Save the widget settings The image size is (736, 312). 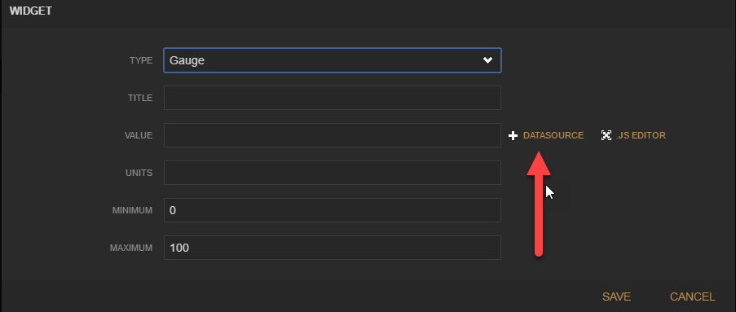tap(616, 297)
